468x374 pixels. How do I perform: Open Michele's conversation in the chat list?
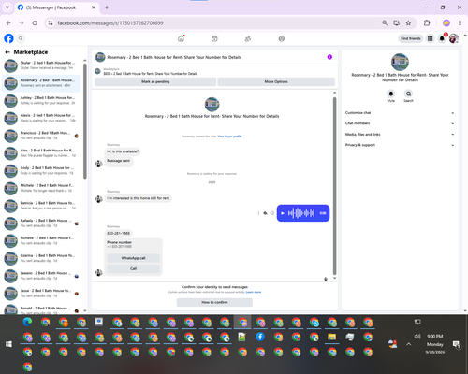tap(41, 188)
